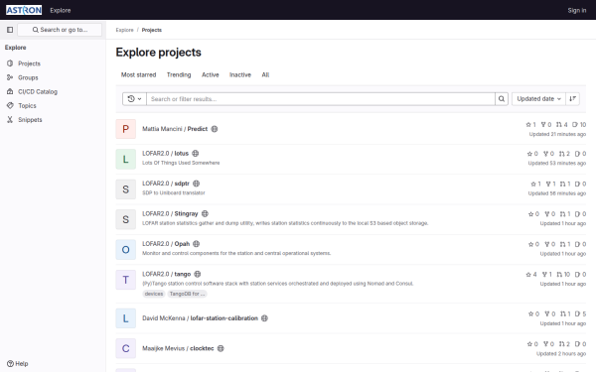Click 'Updated 21 minutes ago' text
596x372 pixels.
pos(557,134)
